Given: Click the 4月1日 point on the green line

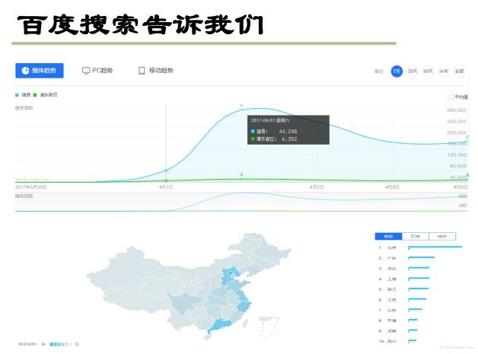Looking at the screenshot, I should click(166, 181).
